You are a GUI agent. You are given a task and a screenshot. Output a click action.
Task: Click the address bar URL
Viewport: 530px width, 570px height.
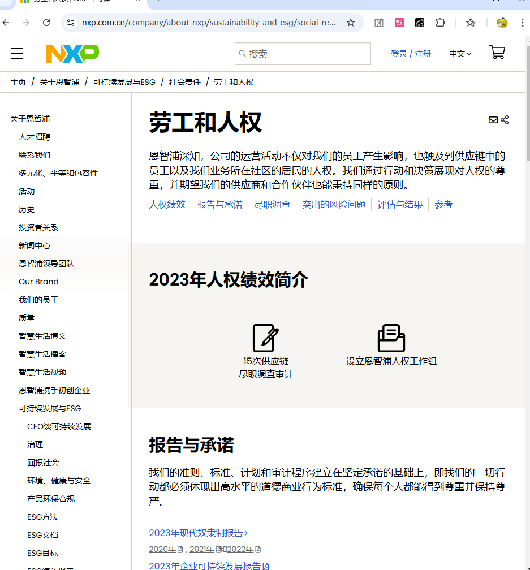click(209, 23)
